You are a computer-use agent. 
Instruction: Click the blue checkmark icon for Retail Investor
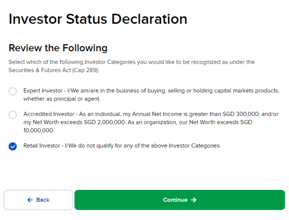(13, 146)
